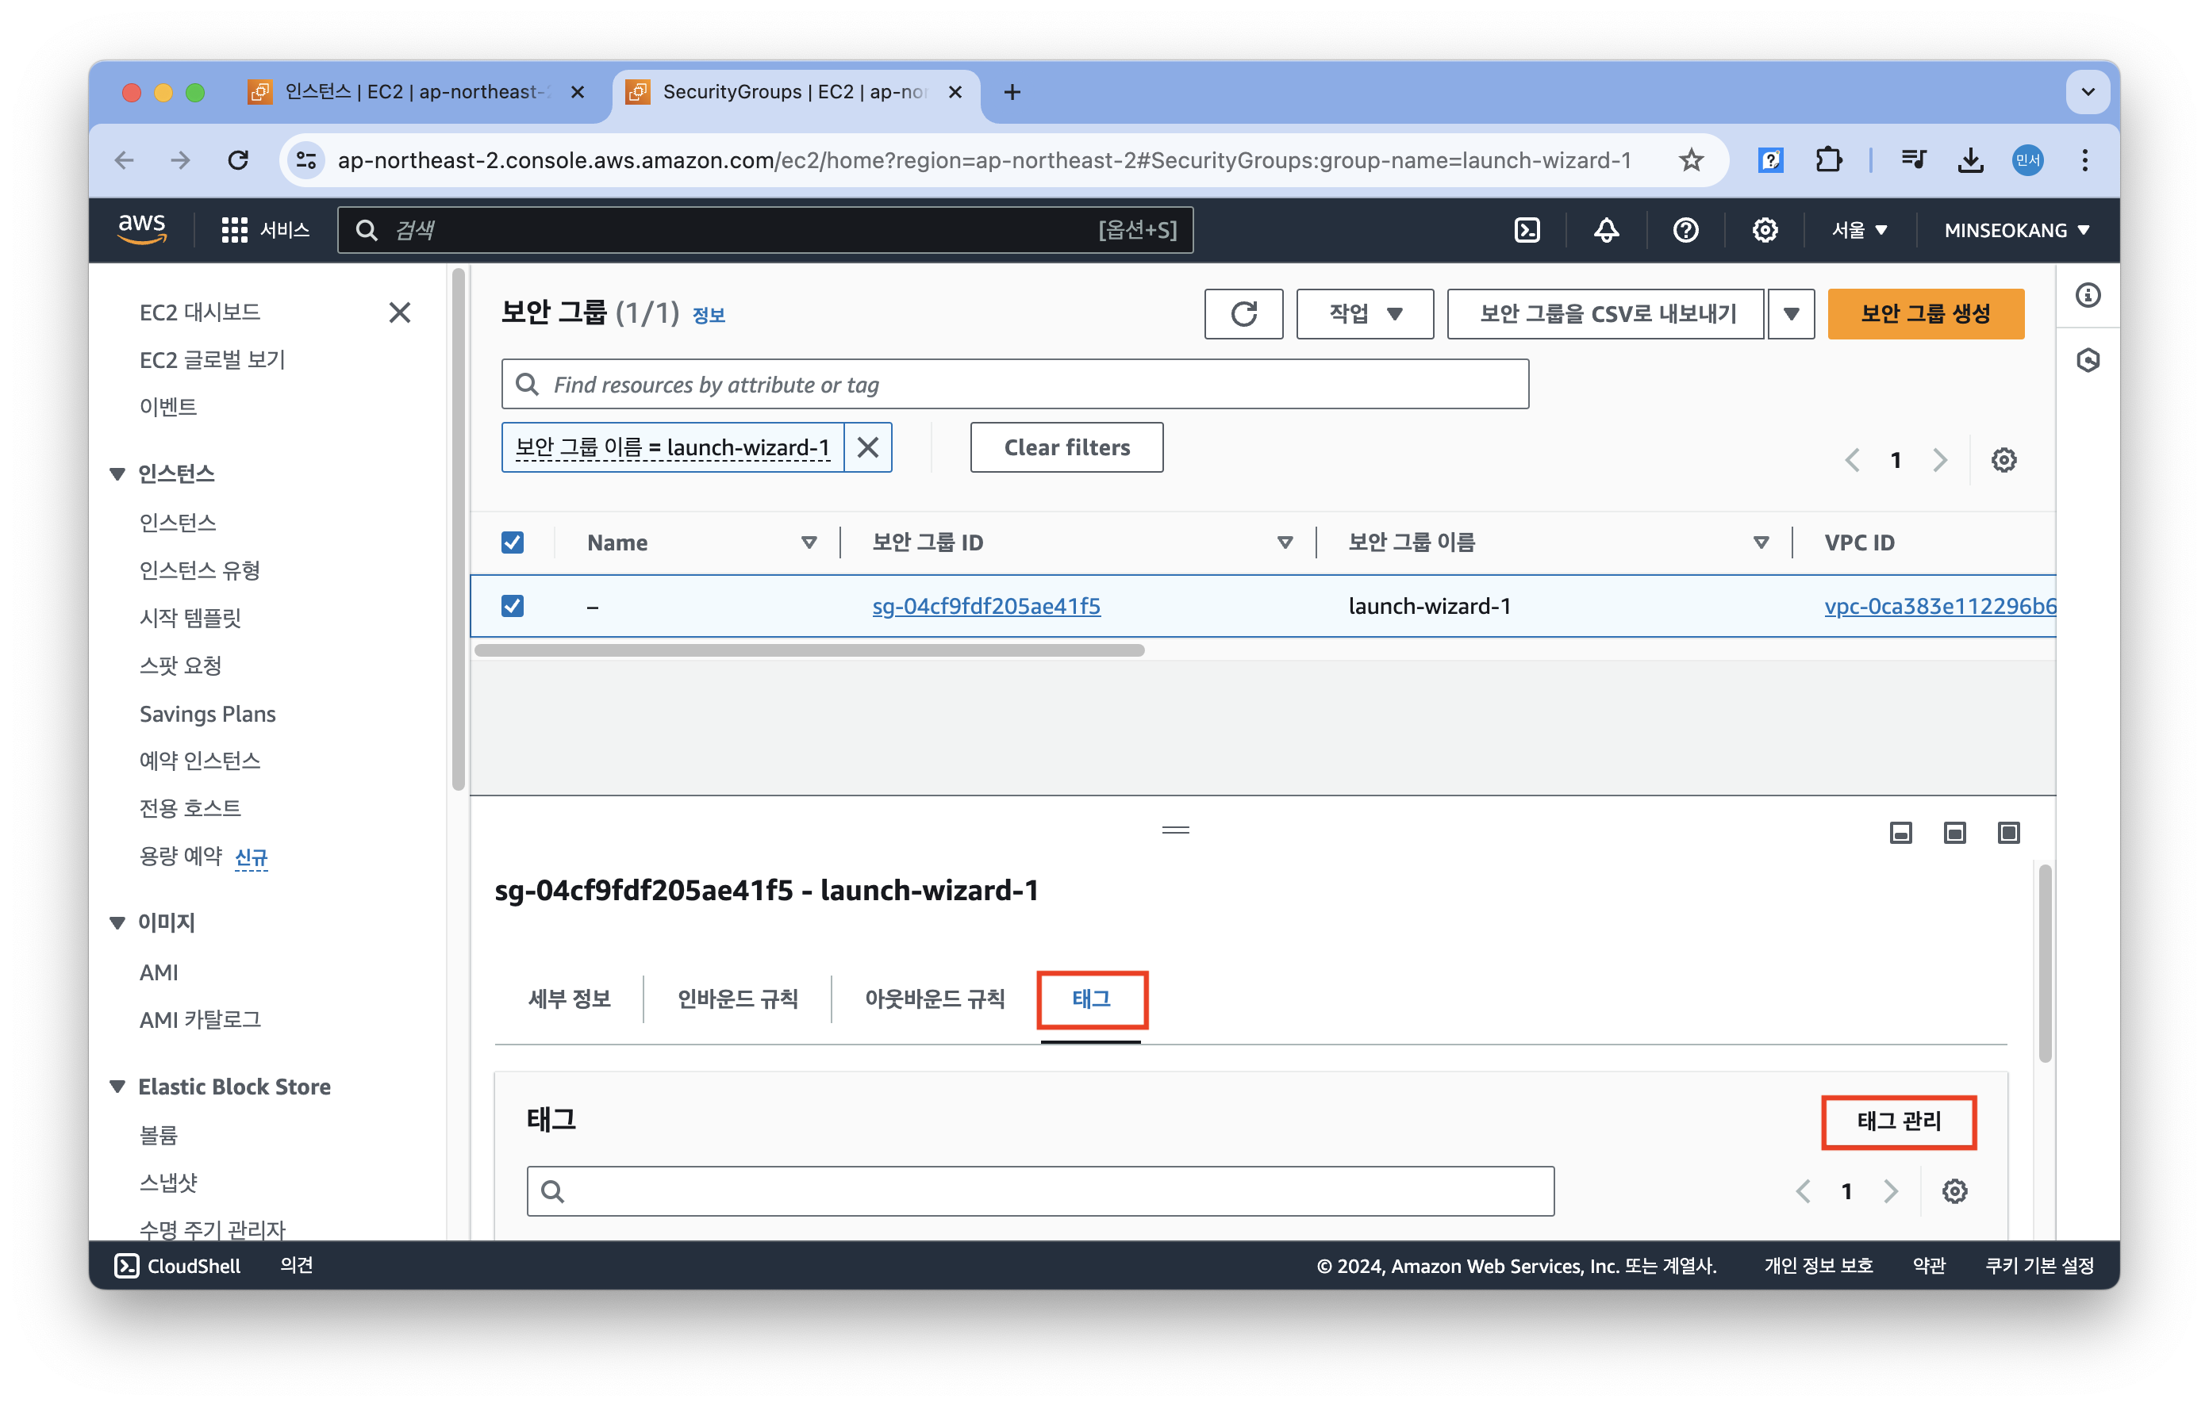Click the help question mark icon
Image resolution: width=2209 pixels, height=1407 pixels.
coord(1685,230)
